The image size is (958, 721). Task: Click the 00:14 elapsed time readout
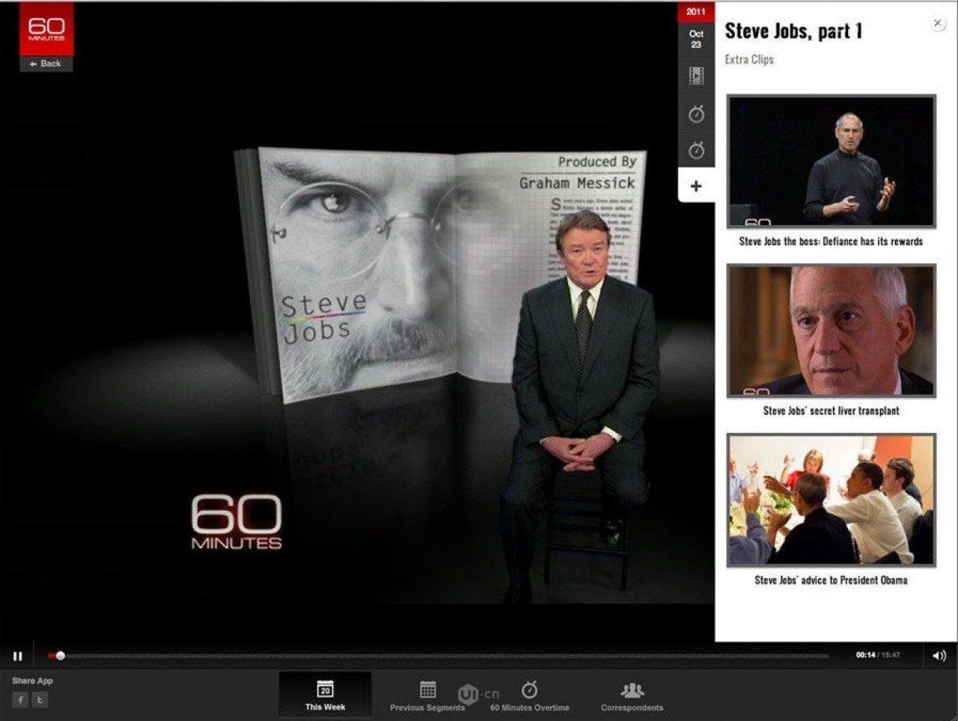(x=865, y=655)
